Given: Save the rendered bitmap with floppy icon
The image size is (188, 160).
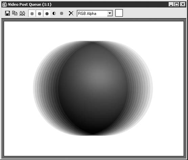Looking at the screenshot, I should click(7, 13).
